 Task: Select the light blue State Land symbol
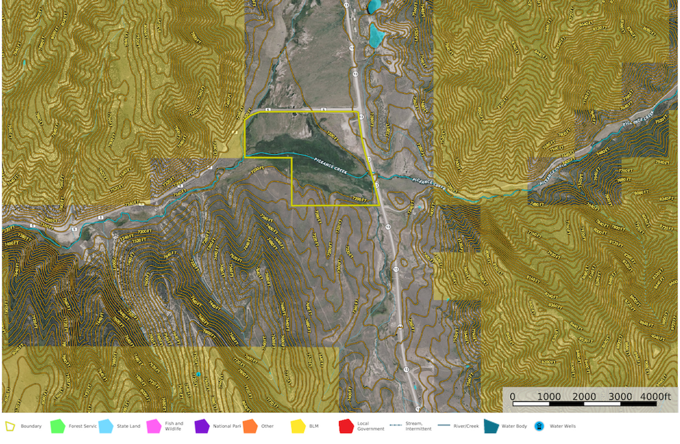point(106,426)
